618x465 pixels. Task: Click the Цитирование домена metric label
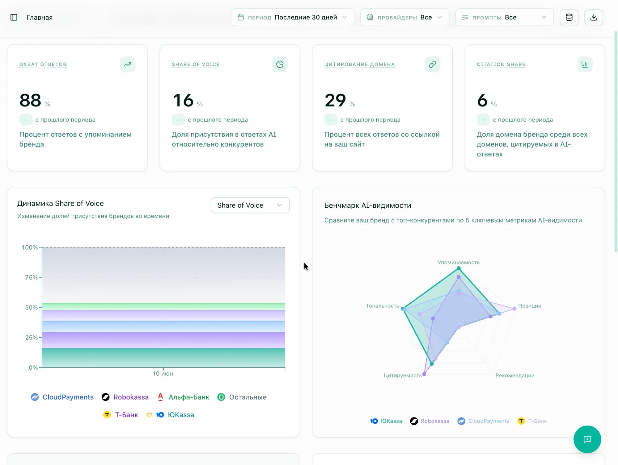359,64
